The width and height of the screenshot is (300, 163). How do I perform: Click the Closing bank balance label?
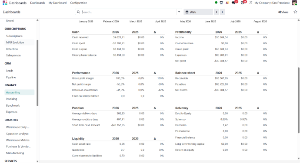[x=84, y=55]
